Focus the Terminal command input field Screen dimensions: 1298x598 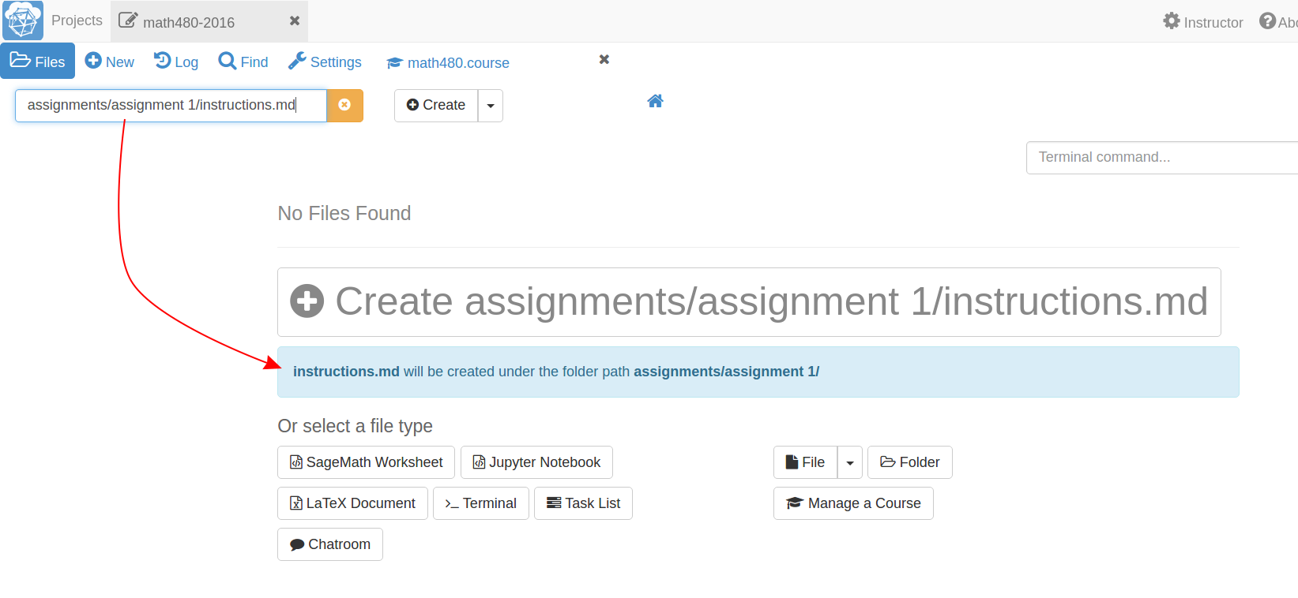pos(1161,158)
